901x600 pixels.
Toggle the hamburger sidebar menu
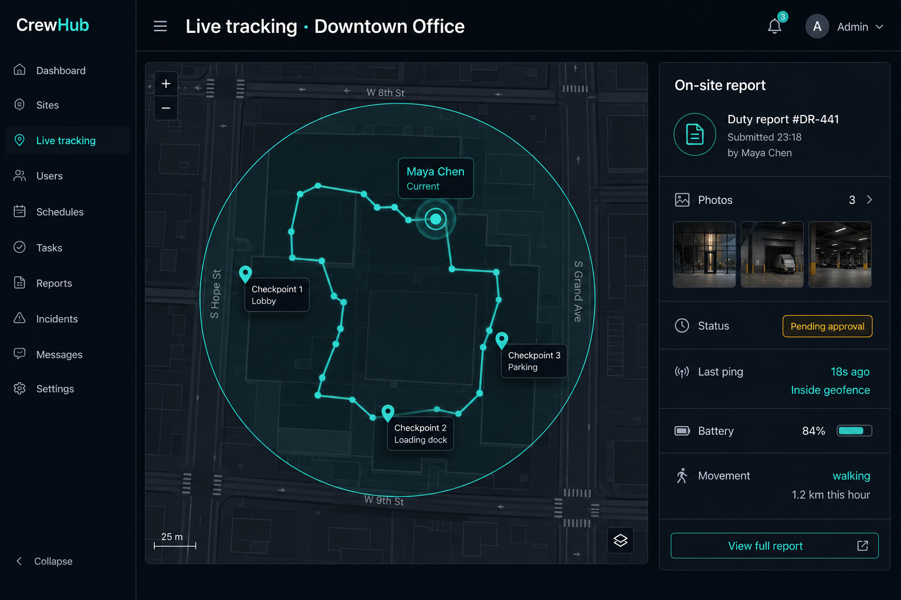(x=160, y=26)
